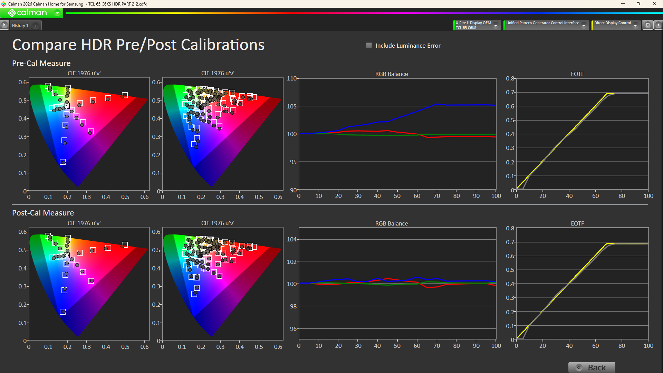Expand the X-Rite i1Display OEM meter dropdown
This screenshot has width=663, height=373.
(496, 26)
